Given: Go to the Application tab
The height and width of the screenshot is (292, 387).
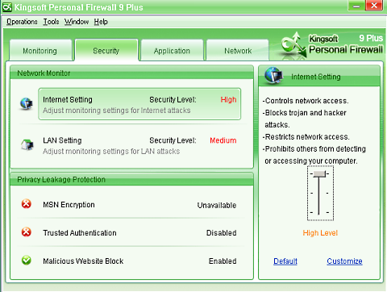Looking at the screenshot, I should click(172, 50).
